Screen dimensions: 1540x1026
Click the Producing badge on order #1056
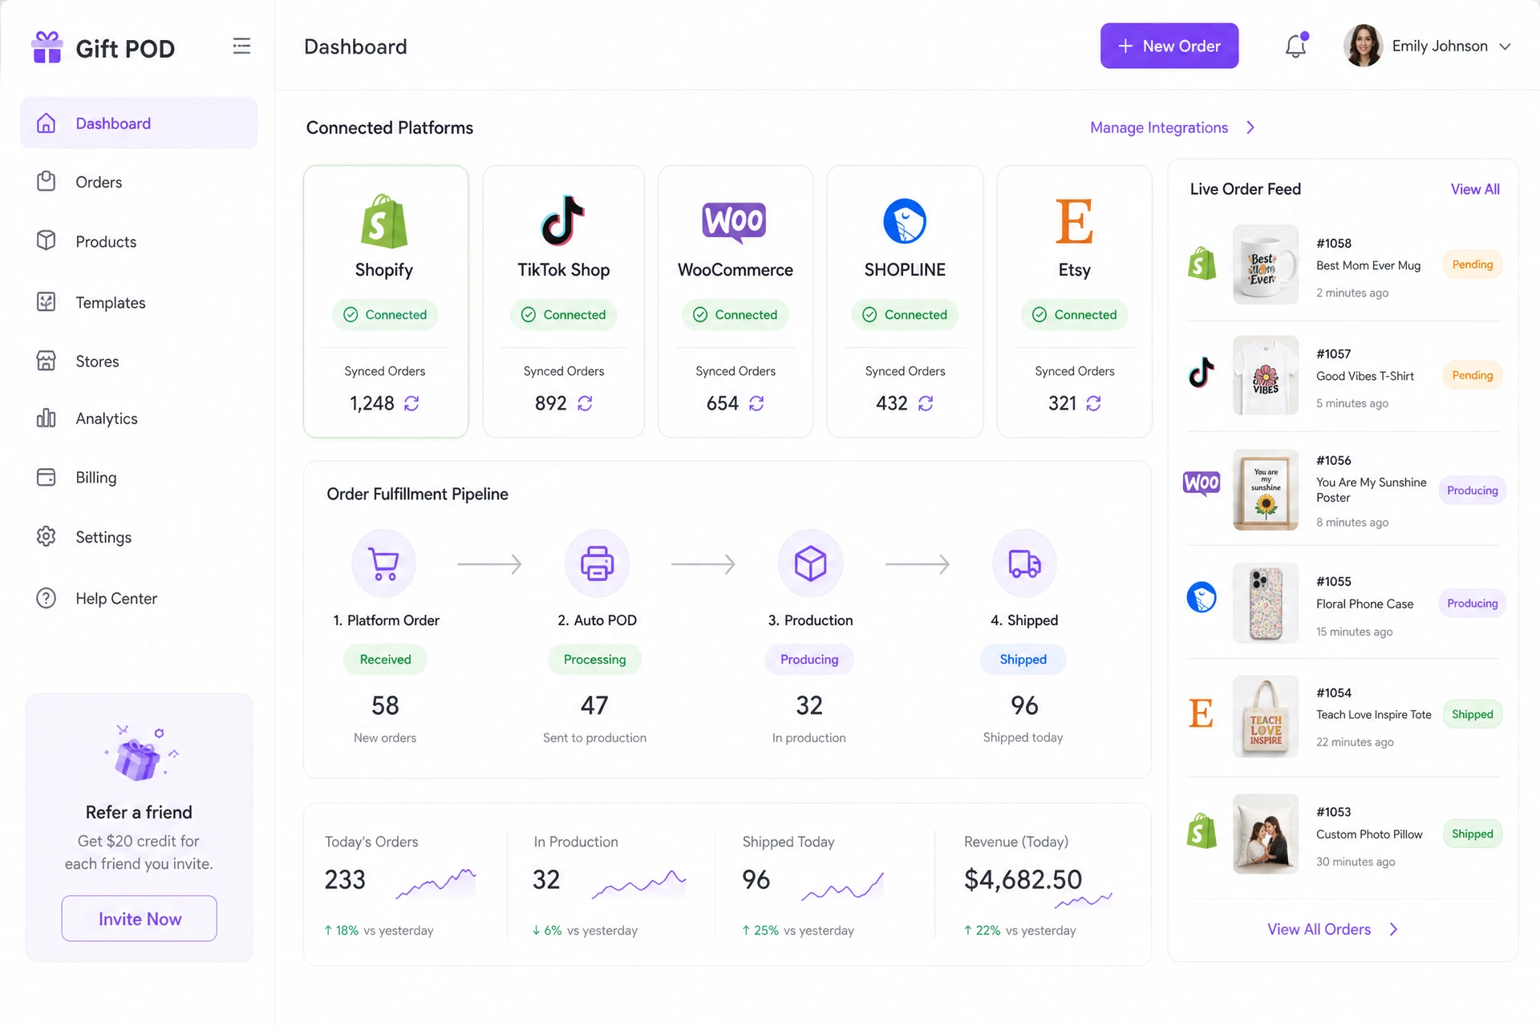click(1472, 491)
